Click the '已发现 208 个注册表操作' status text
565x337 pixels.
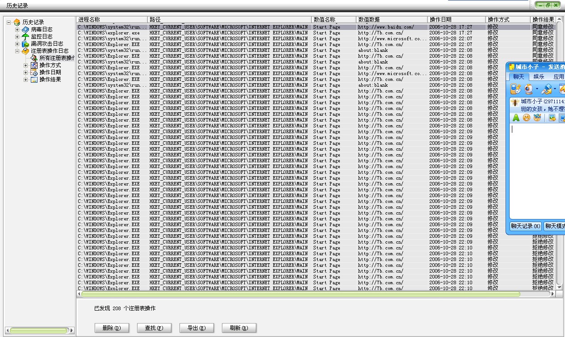125,308
